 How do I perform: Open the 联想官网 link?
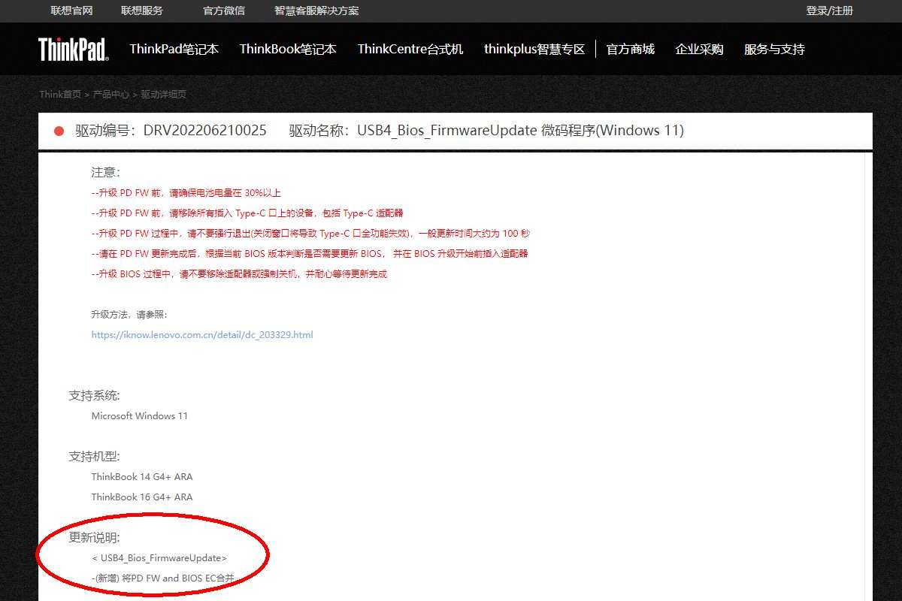71,11
